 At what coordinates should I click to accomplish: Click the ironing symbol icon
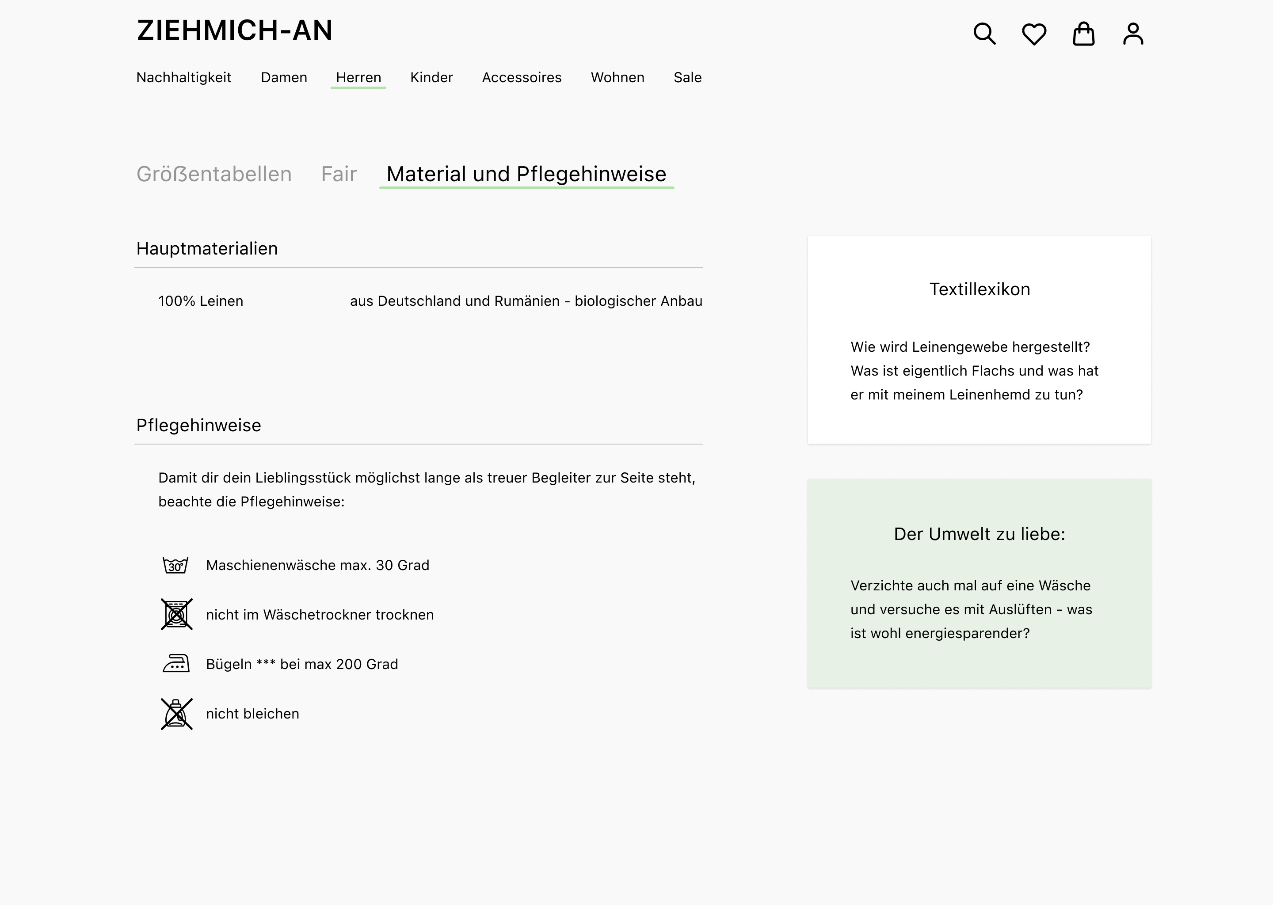click(176, 664)
